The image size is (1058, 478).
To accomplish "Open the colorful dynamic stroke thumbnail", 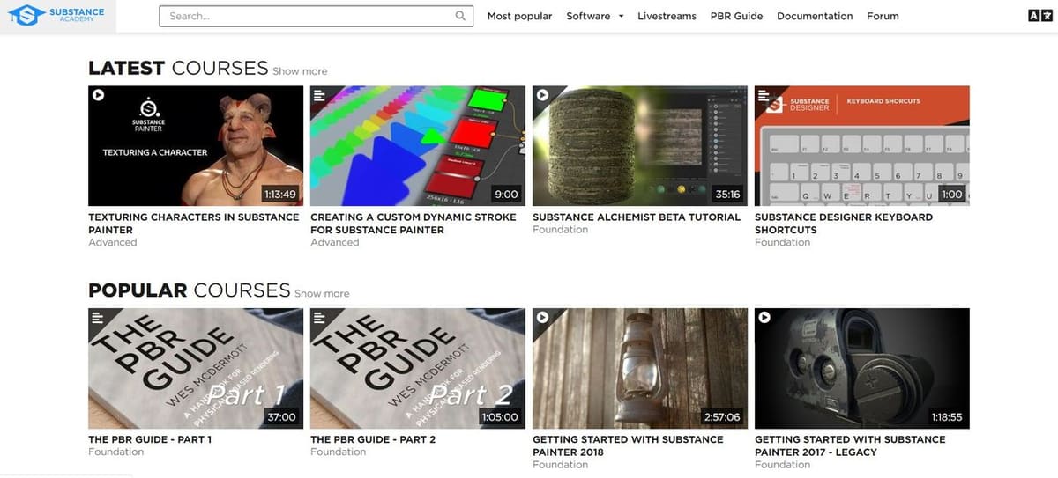I will point(418,145).
